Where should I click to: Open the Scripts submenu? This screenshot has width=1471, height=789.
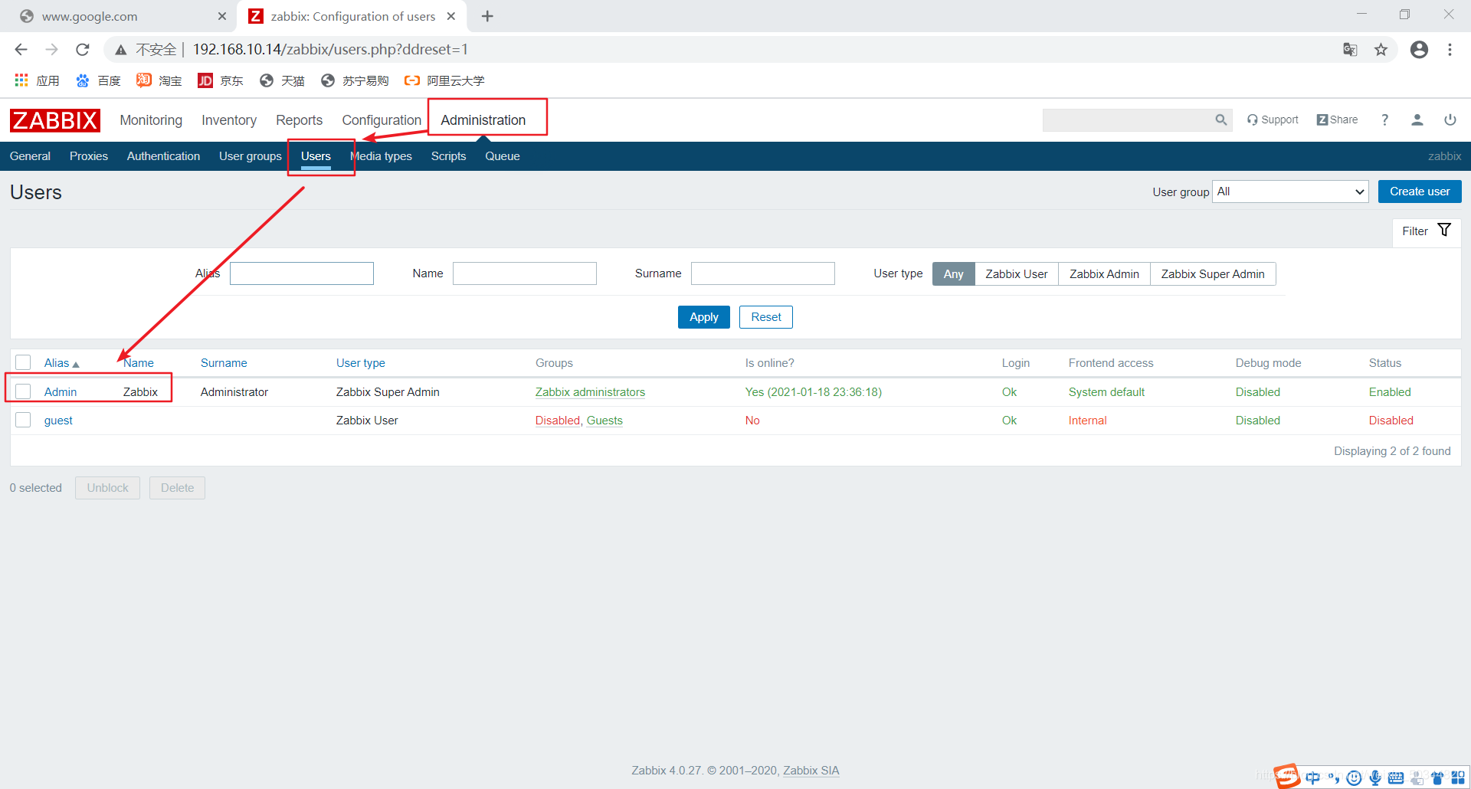point(448,156)
